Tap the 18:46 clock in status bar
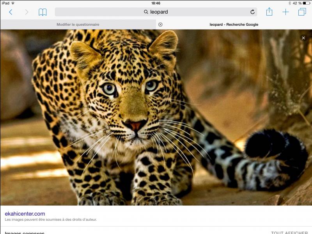The height and width of the screenshot is (234, 312). (156, 3)
